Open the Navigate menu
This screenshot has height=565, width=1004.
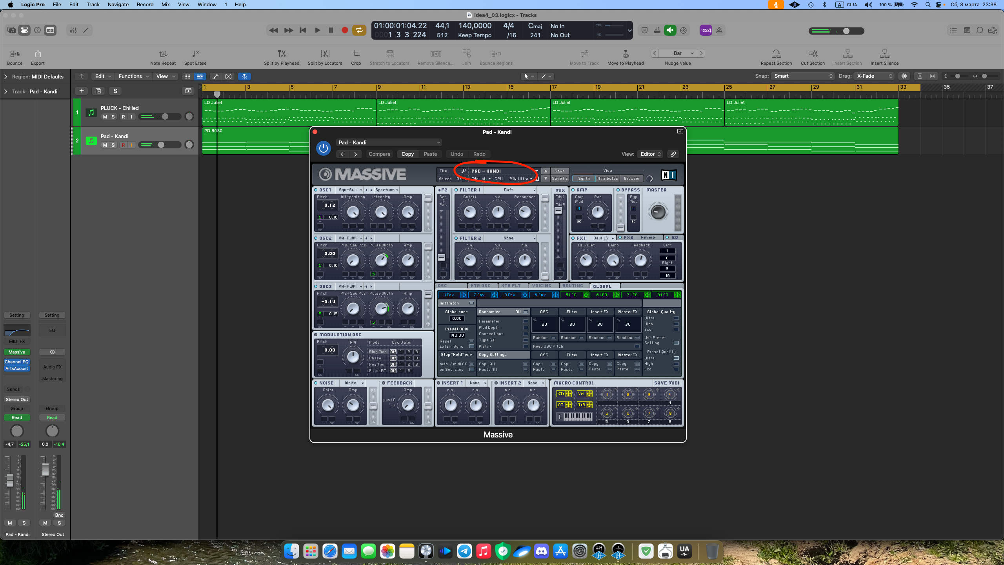click(x=118, y=5)
